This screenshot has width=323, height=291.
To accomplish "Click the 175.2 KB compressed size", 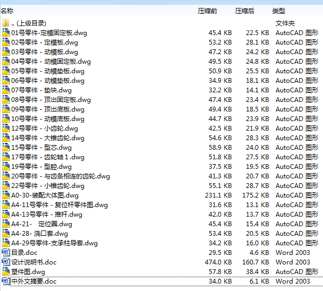I will (x=255, y=195).
